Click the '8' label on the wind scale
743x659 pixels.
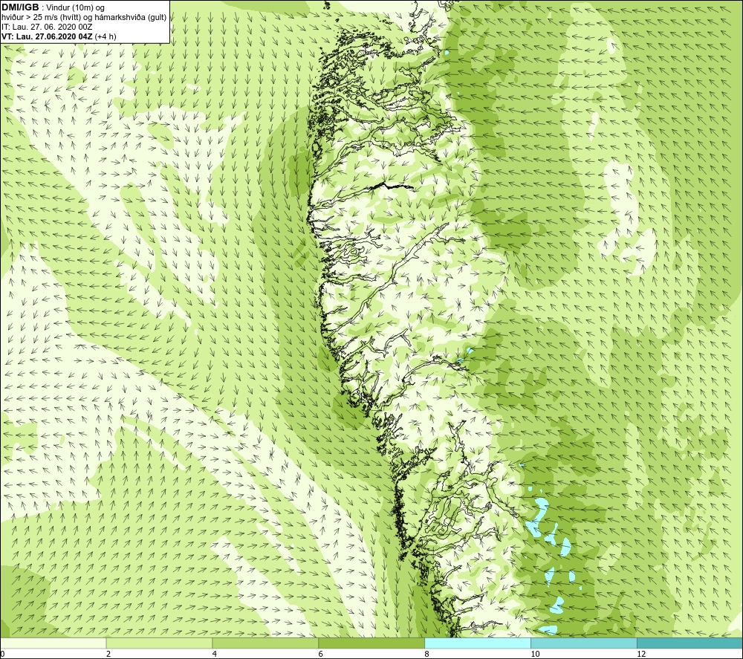(x=427, y=654)
